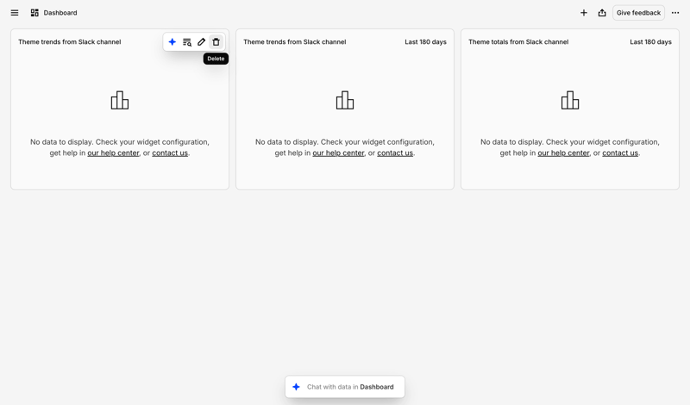Click the Chat with data in Dashboard field

(350, 387)
